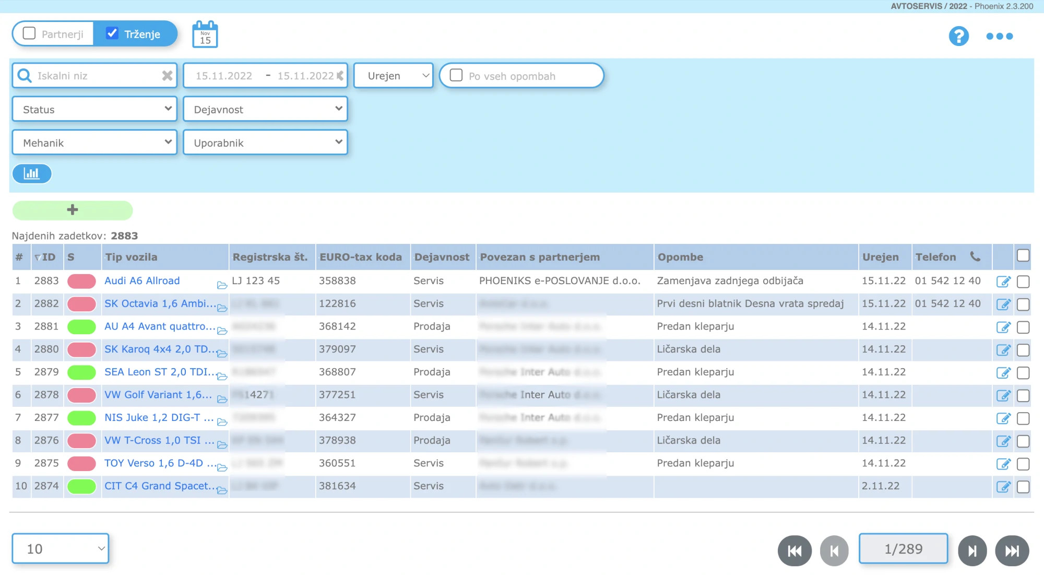Screen dimensions: 1044x575
Task: Check the select-all checkbox in table header
Action: tap(1023, 256)
